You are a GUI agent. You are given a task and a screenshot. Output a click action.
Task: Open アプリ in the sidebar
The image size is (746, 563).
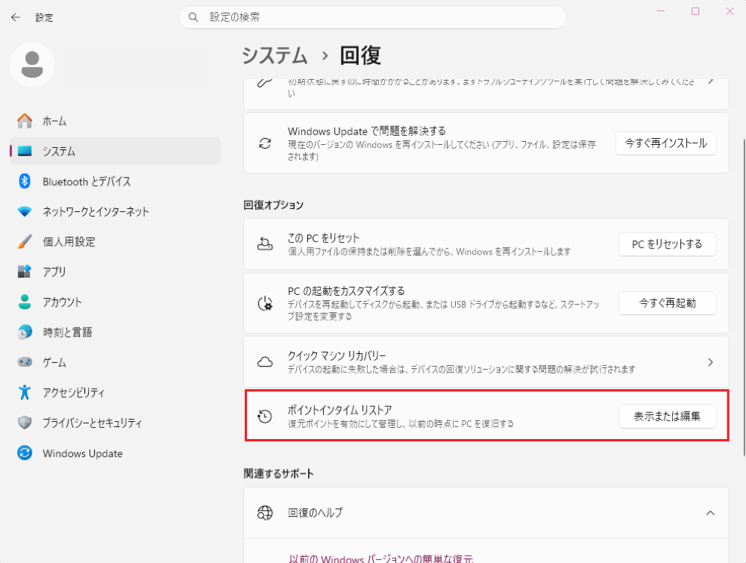click(x=115, y=272)
